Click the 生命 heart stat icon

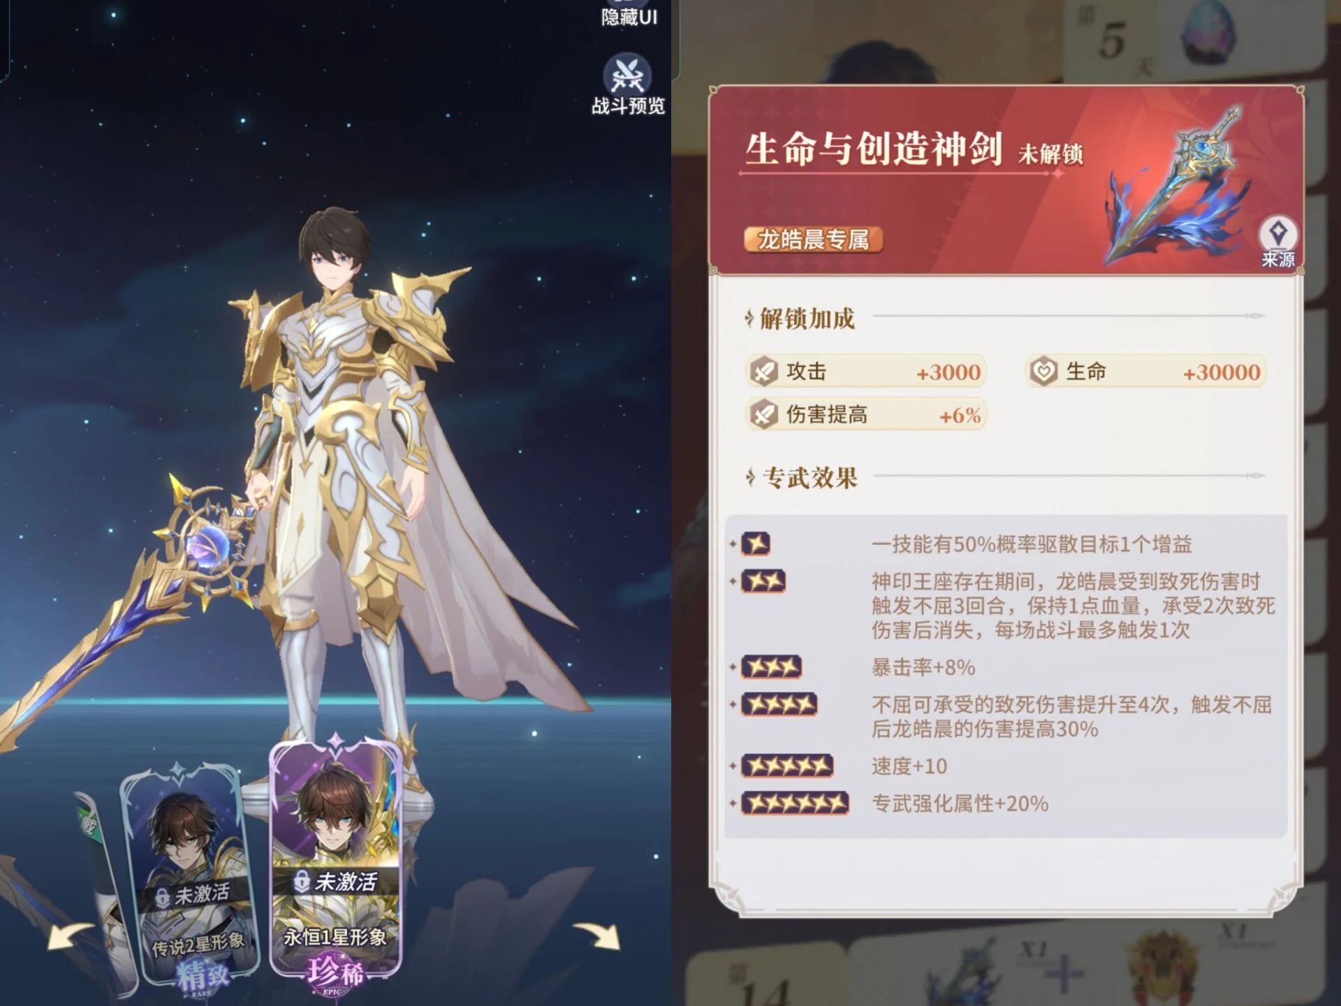(1043, 371)
